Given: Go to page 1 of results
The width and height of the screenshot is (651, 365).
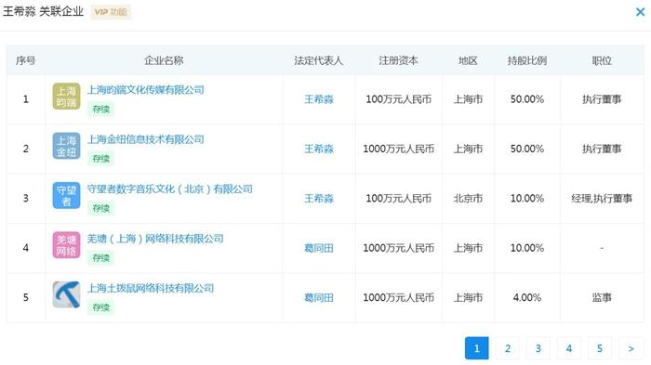Looking at the screenshot, I should click(476, 348).
